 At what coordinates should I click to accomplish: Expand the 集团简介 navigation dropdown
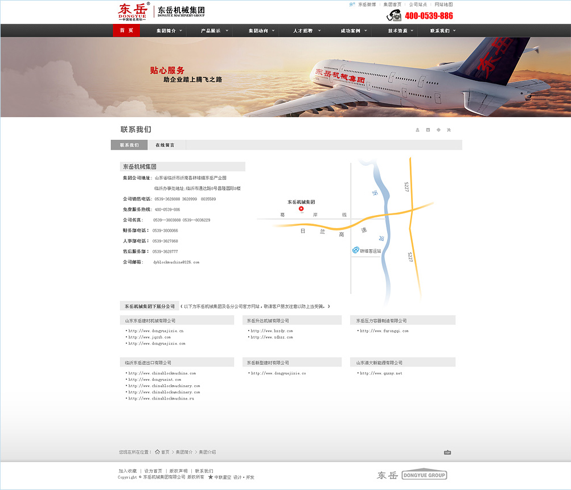170,31
